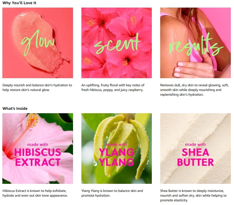This screenshot has height=205, width=234.
Task: Click the 'uplifting, fruity floral' scent description
Action: 113,88
